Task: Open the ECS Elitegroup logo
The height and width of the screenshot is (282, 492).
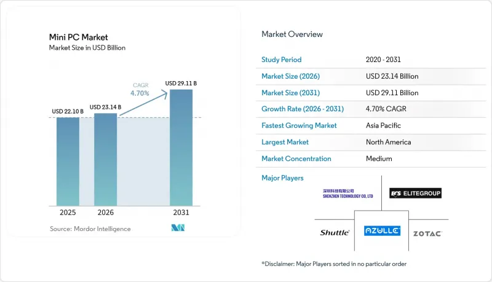Action: tap(415, 194)
